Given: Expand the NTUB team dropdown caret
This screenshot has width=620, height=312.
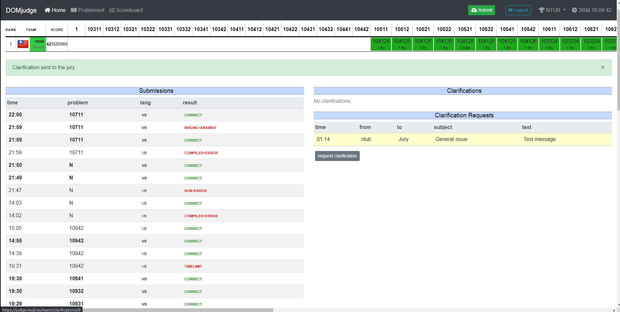Looking at the screenshot, I should point(564,10).
